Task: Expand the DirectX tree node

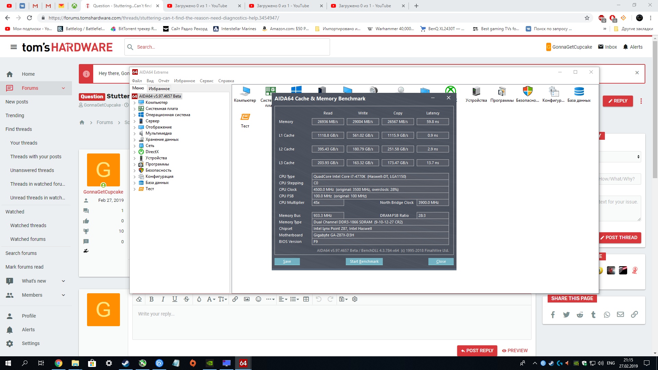Action: pyautogui.click(x=135, y=152)
